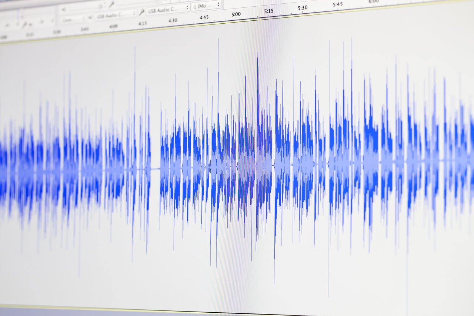
Task: Click the silent gap in the waveform
Action: (156, 169)
